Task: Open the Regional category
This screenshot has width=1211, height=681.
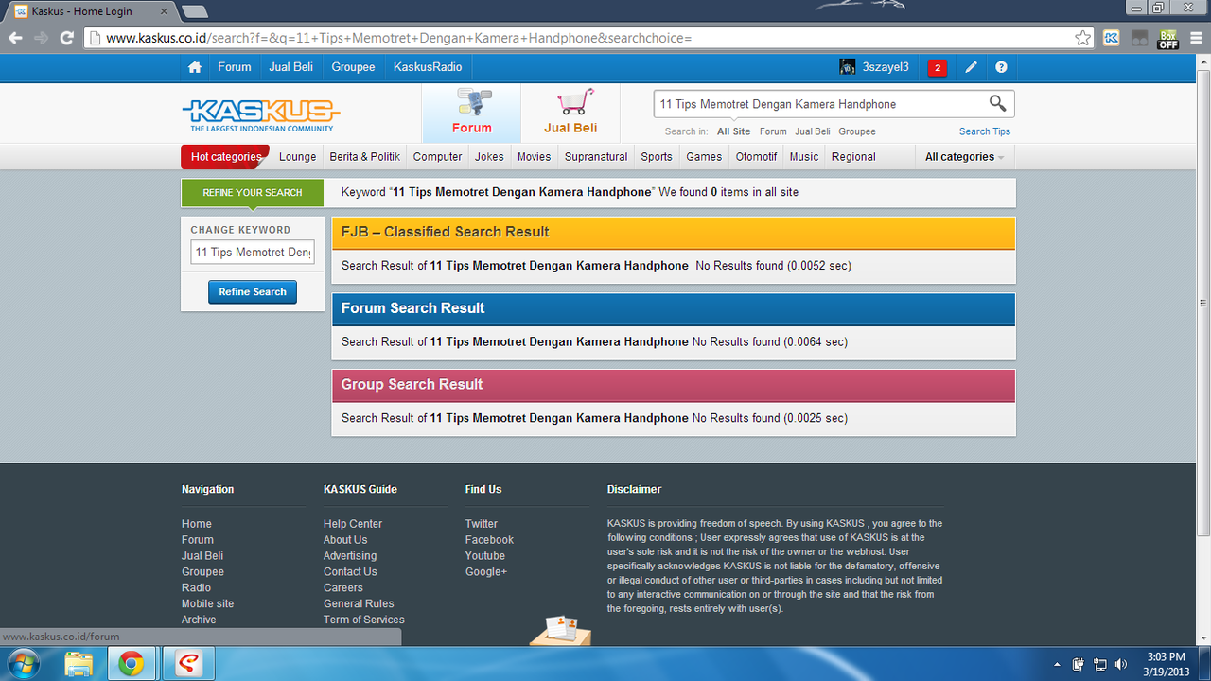Action: pyautogui.click(x=853, y=157)
